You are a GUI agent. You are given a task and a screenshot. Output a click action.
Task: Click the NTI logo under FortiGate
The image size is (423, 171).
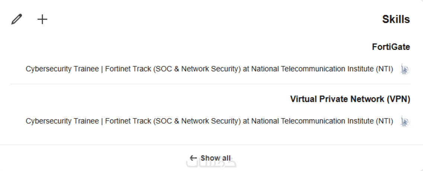click(x=405, y=70)
